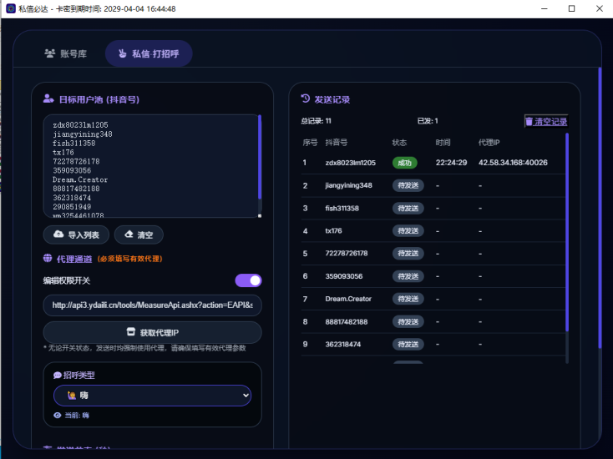
Task: Click the eye icon next to 当前: 嗨
Action: pyautogui.click(x=57, y=416)
